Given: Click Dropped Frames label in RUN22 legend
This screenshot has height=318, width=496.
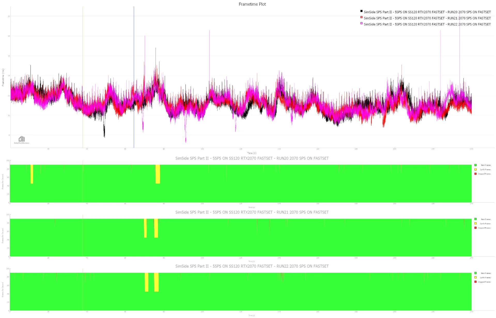Looking at the screenshot, I should (484, 282).
